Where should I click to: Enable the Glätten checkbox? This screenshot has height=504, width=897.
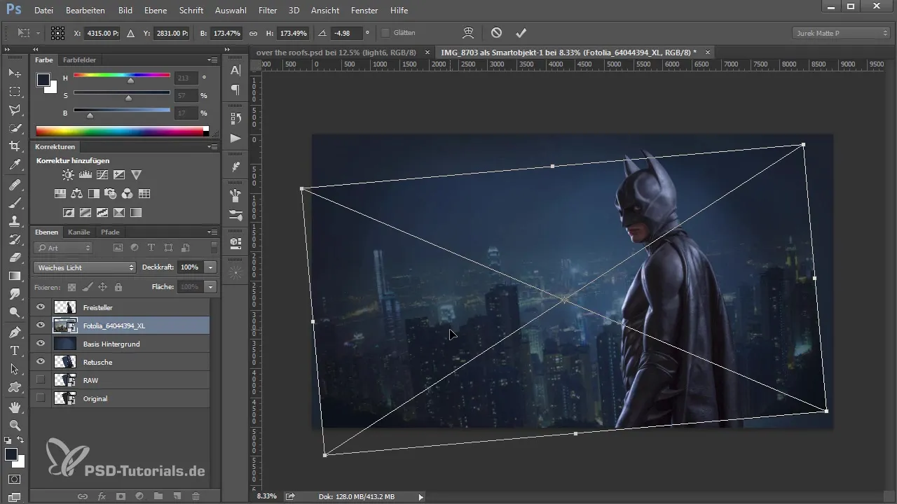pos(385,33)
